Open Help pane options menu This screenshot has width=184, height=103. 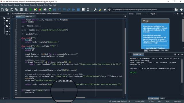tap(182, 14)
